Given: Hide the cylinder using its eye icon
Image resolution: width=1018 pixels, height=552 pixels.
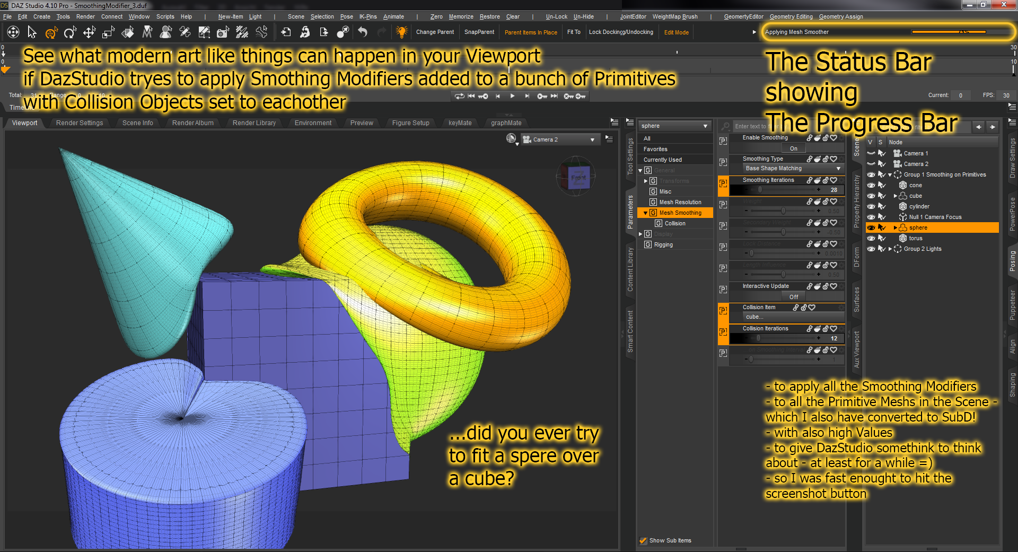Looking at the screenshot, I should point(871,206).
